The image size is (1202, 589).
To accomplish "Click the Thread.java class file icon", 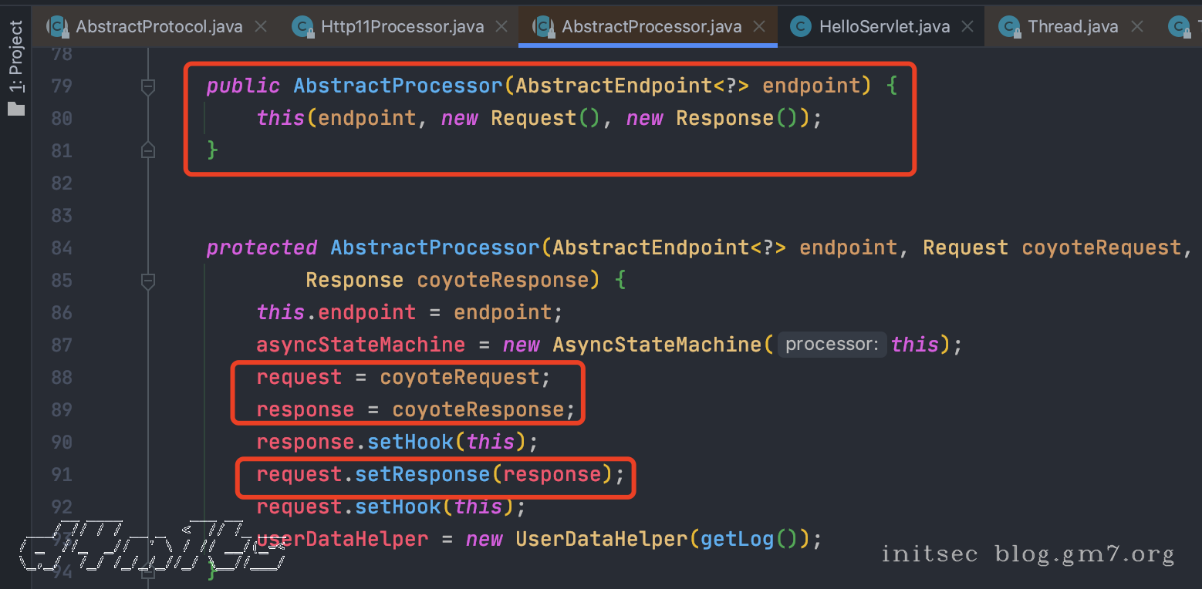I will click(x=1010, y=27).
